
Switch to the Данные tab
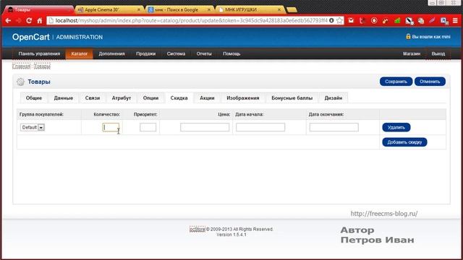(x=64, y=98)
